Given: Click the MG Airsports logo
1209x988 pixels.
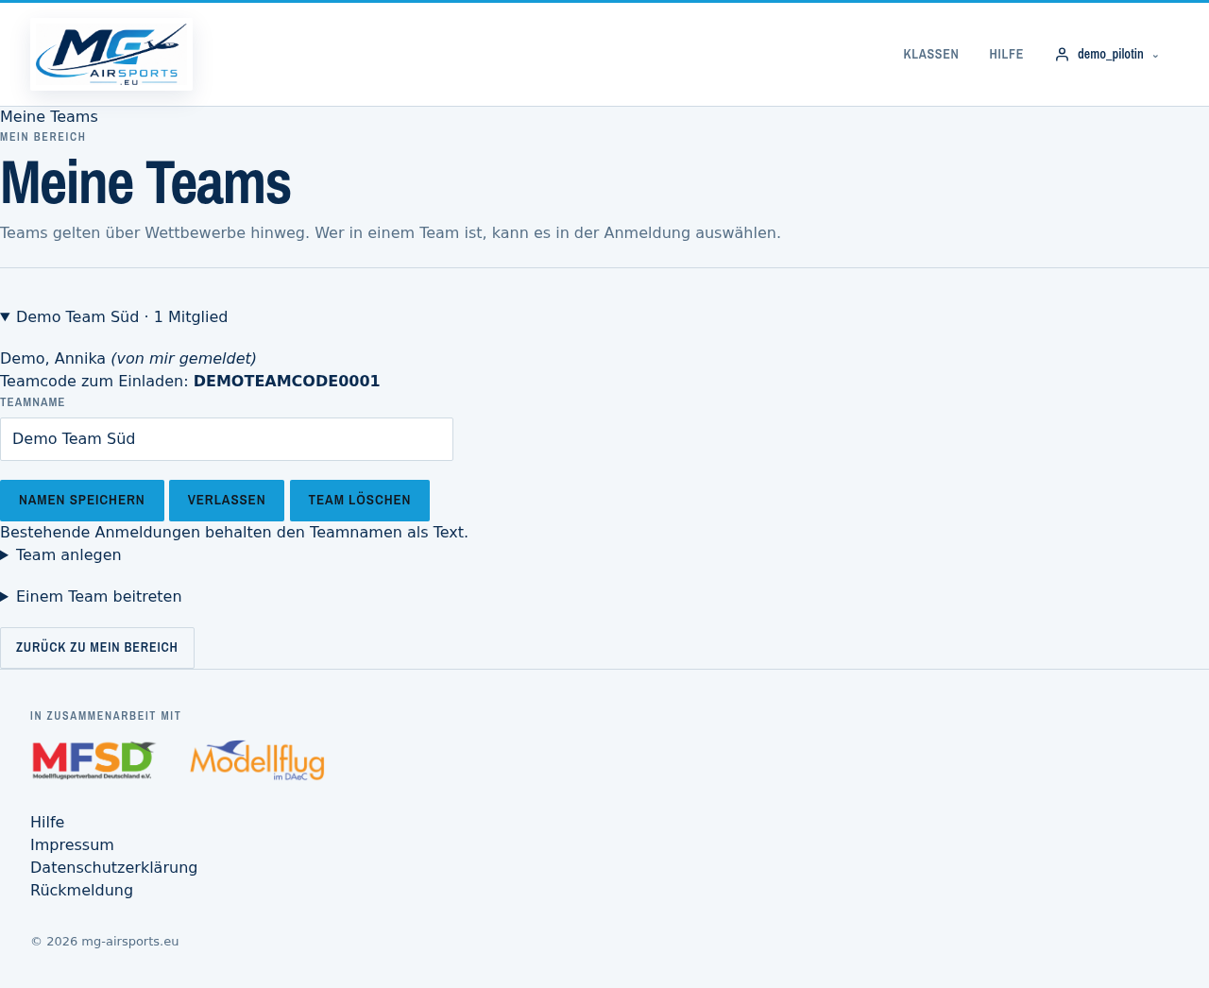Looking at the screenshot, I should [111, 55].
